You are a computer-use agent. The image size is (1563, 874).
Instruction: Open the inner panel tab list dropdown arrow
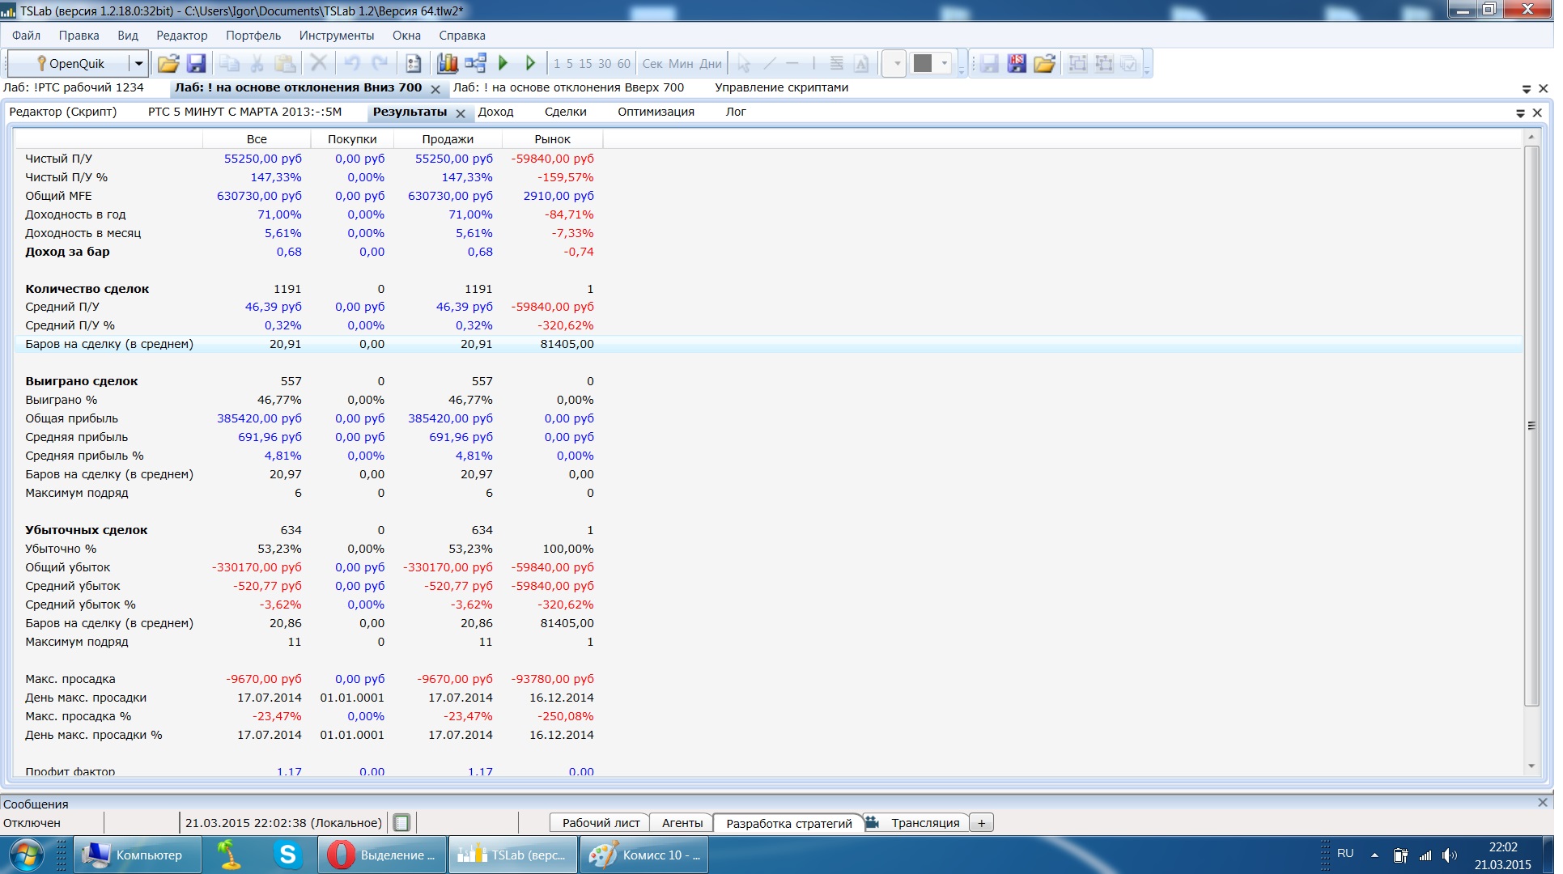1519,113
